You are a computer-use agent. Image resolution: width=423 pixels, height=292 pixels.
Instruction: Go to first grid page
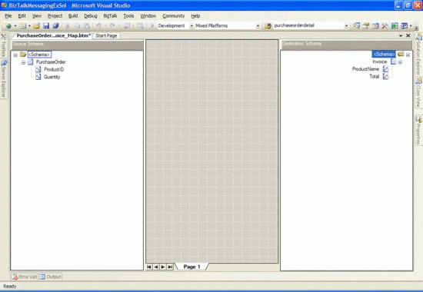149,267
